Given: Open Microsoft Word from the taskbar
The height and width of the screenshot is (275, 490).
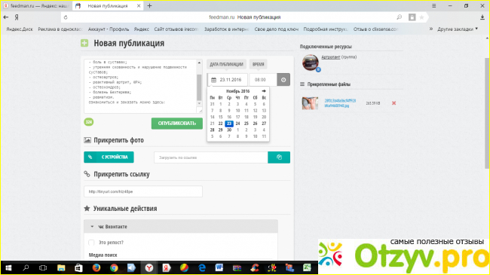Looking at the screenshot, I should 219,267.
